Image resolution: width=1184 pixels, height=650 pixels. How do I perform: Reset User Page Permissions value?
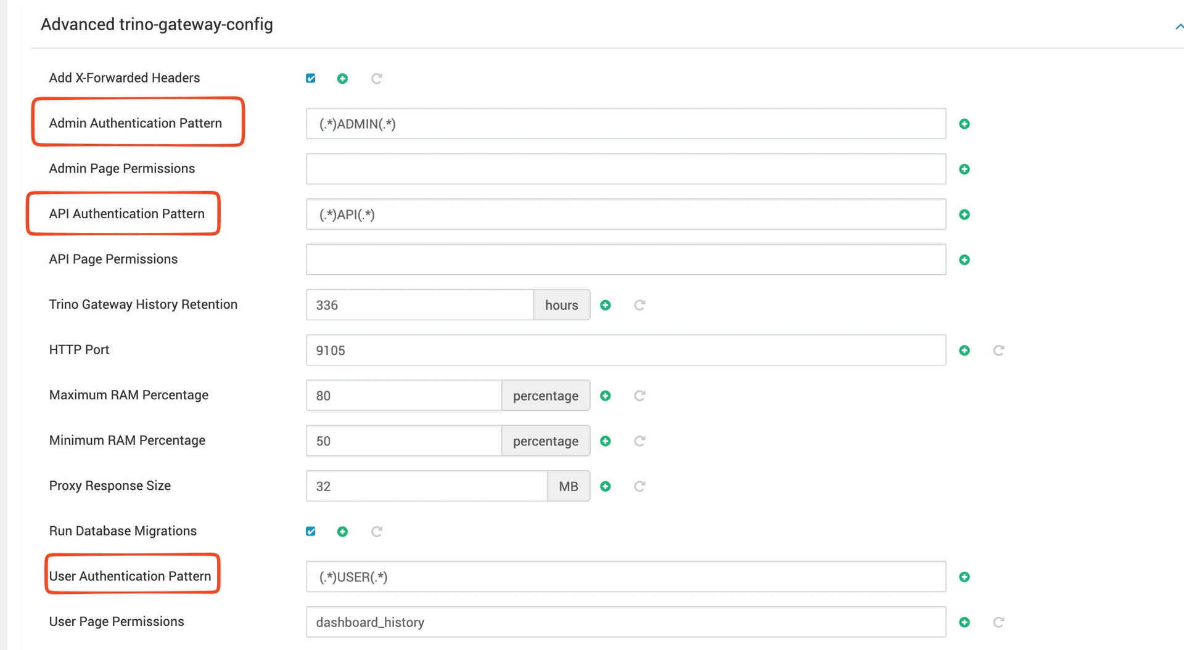pyautogui.click(x=998, y=622)
